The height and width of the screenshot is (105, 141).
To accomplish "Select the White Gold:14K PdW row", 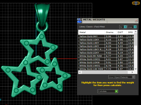I will [x=106, y=69].
